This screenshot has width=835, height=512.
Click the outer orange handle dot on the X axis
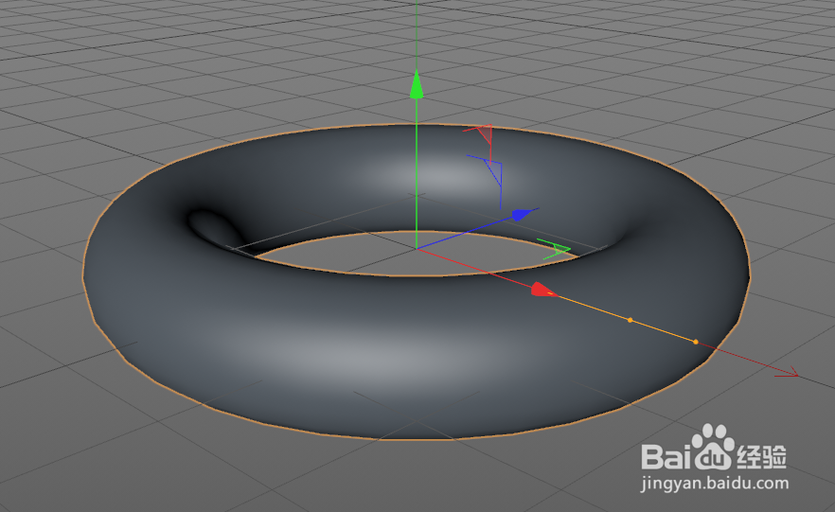(x=696, y=342)
